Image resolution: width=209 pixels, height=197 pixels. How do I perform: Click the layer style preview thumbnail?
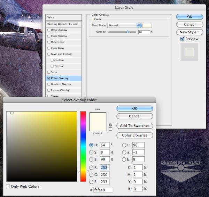click(189, 52)
